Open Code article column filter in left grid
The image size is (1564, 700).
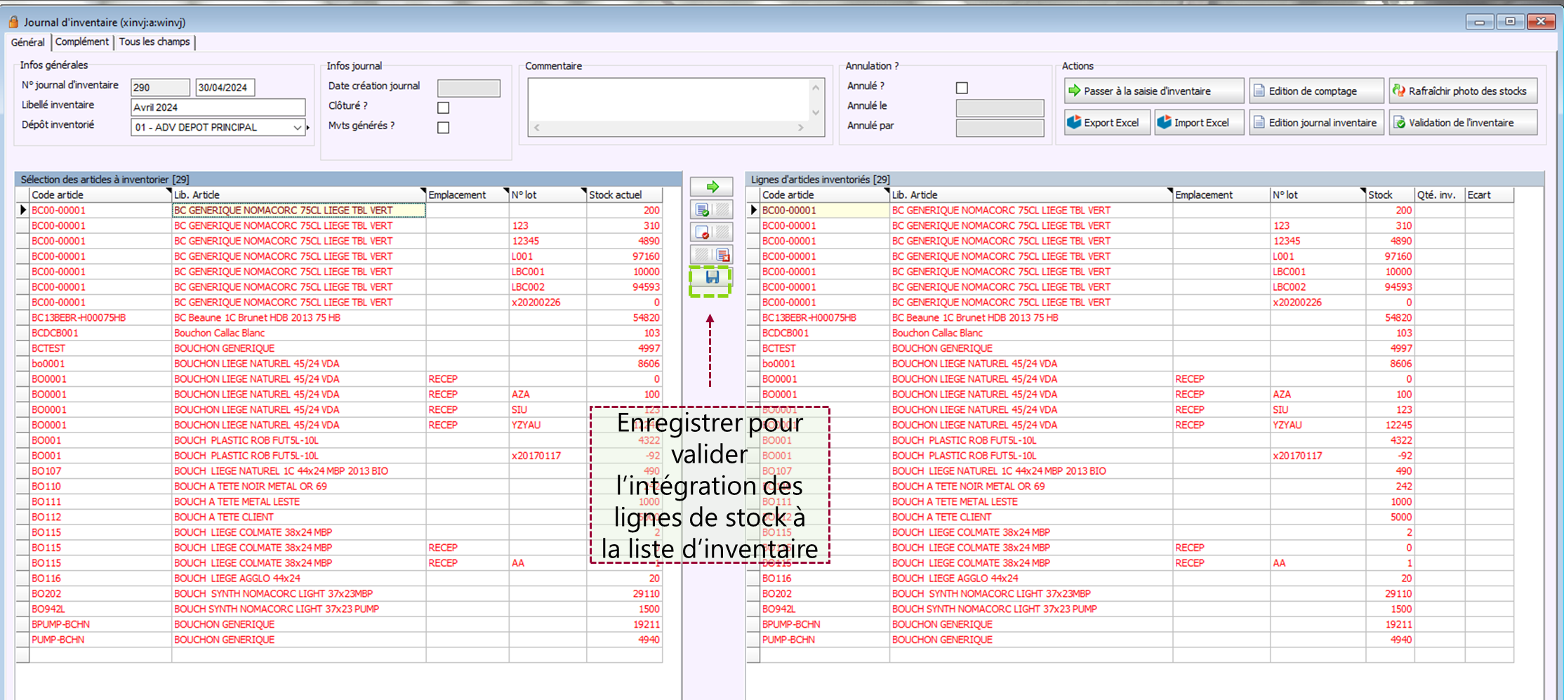pos(168,192)
